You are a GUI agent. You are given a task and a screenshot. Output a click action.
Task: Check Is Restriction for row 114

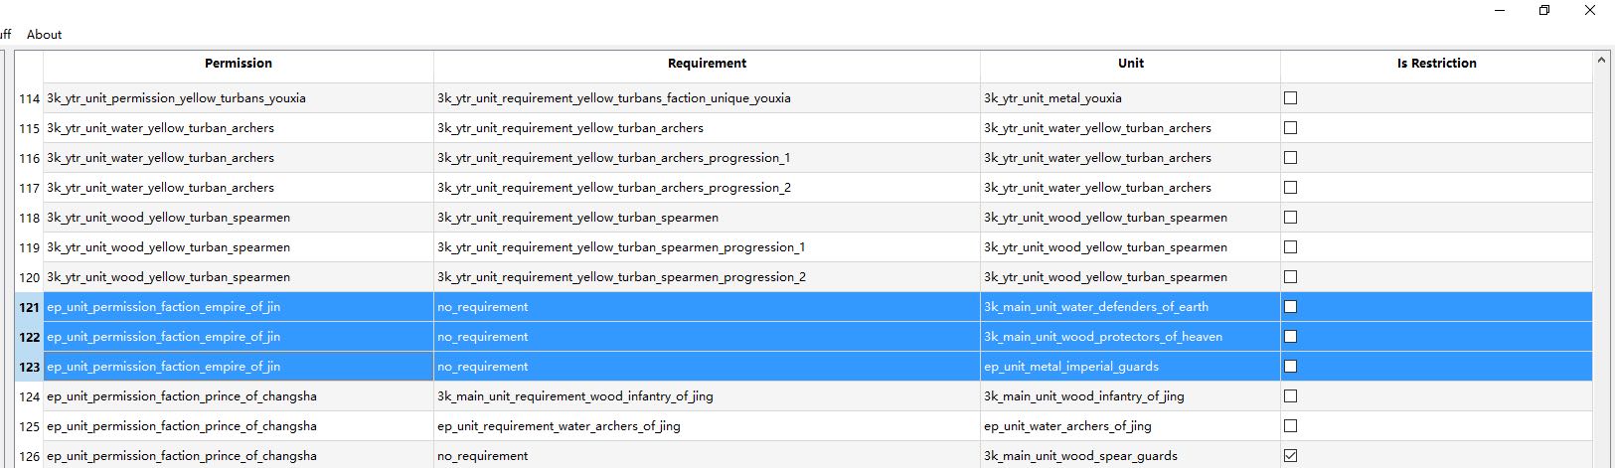1290,98
